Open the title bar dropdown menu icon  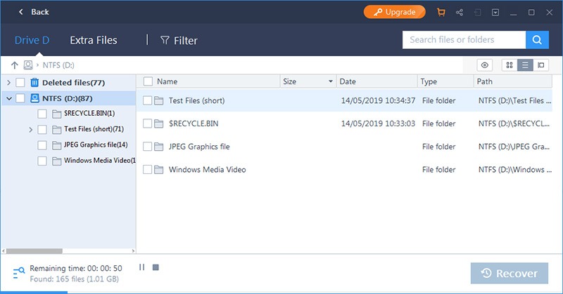[495, 12]
